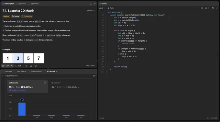Expand the code editor to fullscreen
Viewport: 220px width, 122px height.
217,8
